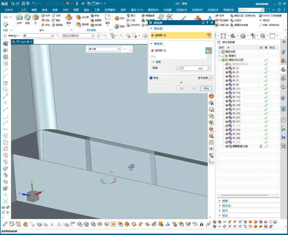Click the clock history icon in right sidebar
The height and width of the screenshot is (235, 288).
(x=283, y=120)
